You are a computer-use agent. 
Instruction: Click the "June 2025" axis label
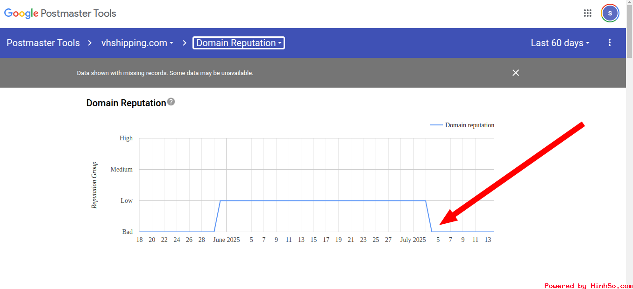coord(226,240)
